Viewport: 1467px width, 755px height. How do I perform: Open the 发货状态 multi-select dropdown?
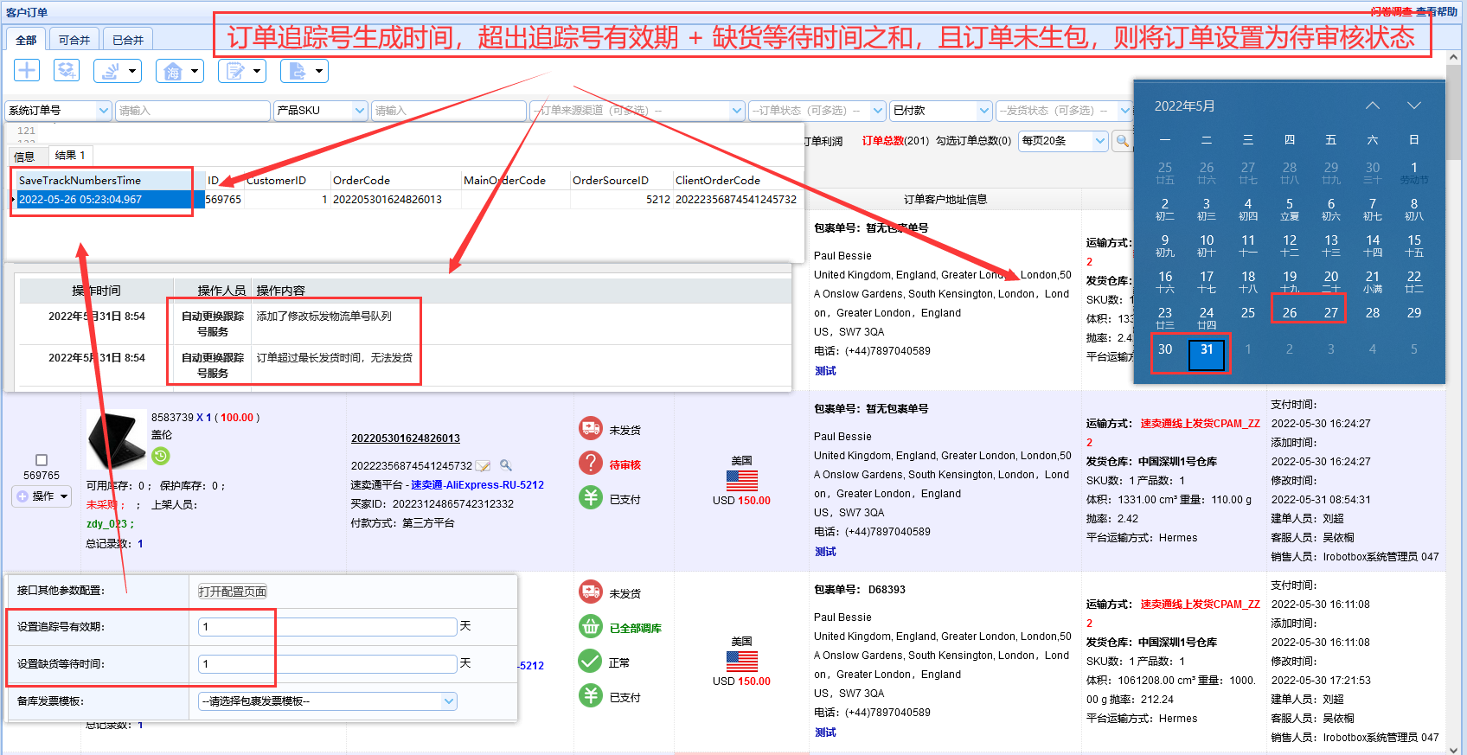pos(1063,111)
